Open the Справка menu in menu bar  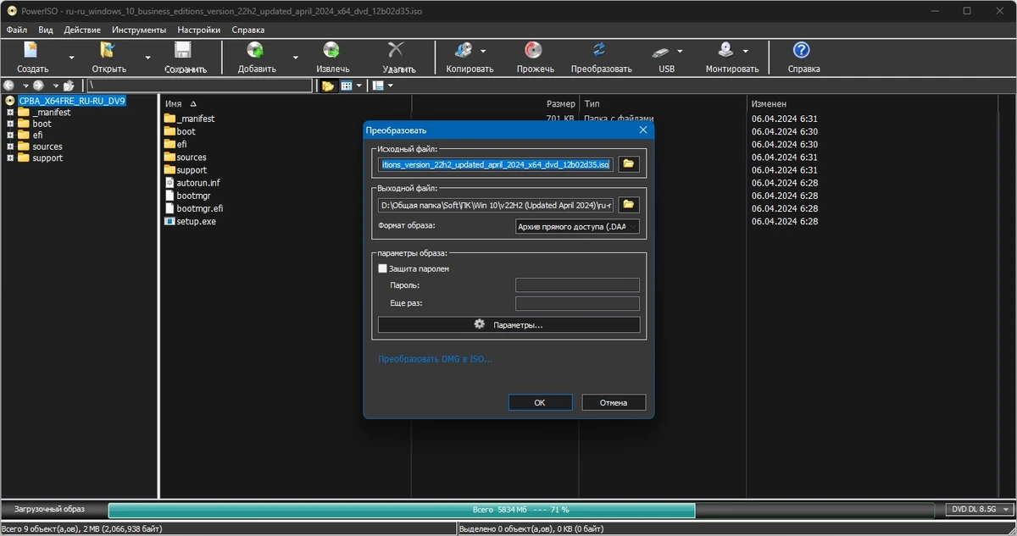pyautogui.click(x=247, y=30)
